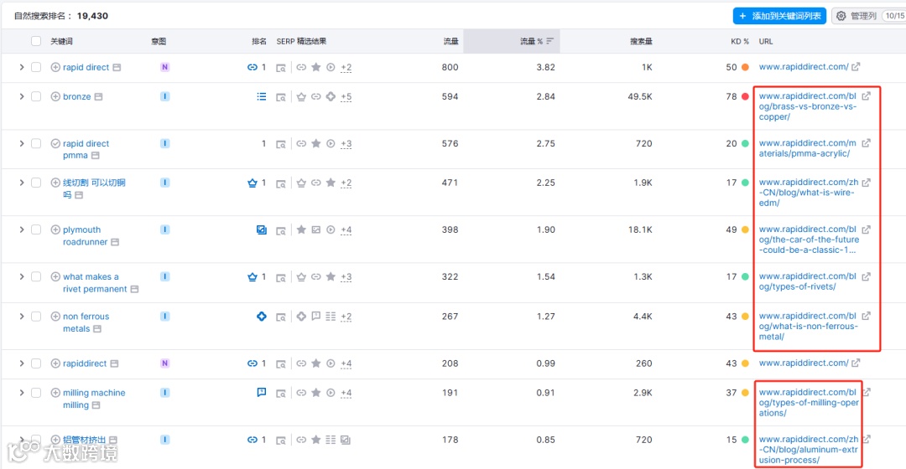Image resolution: width=906 pixels, height=469 pixels.
Task: Show +5 more SERP features for bronze
Action: [x=346, y=97]
